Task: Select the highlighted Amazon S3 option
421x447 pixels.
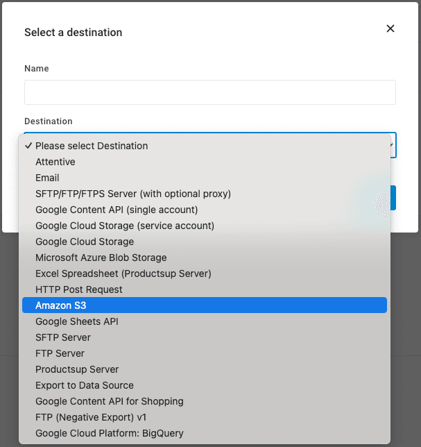Action: [x=61, y=305]
